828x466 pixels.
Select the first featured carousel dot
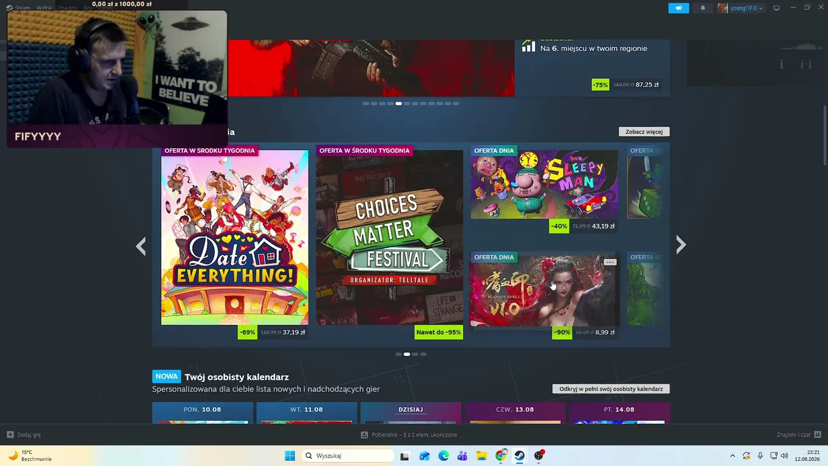pos(365,104)
